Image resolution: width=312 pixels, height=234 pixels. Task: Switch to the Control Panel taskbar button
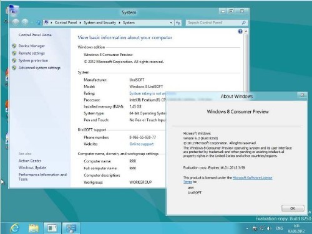pyautogui.click(x=71, y=228)
